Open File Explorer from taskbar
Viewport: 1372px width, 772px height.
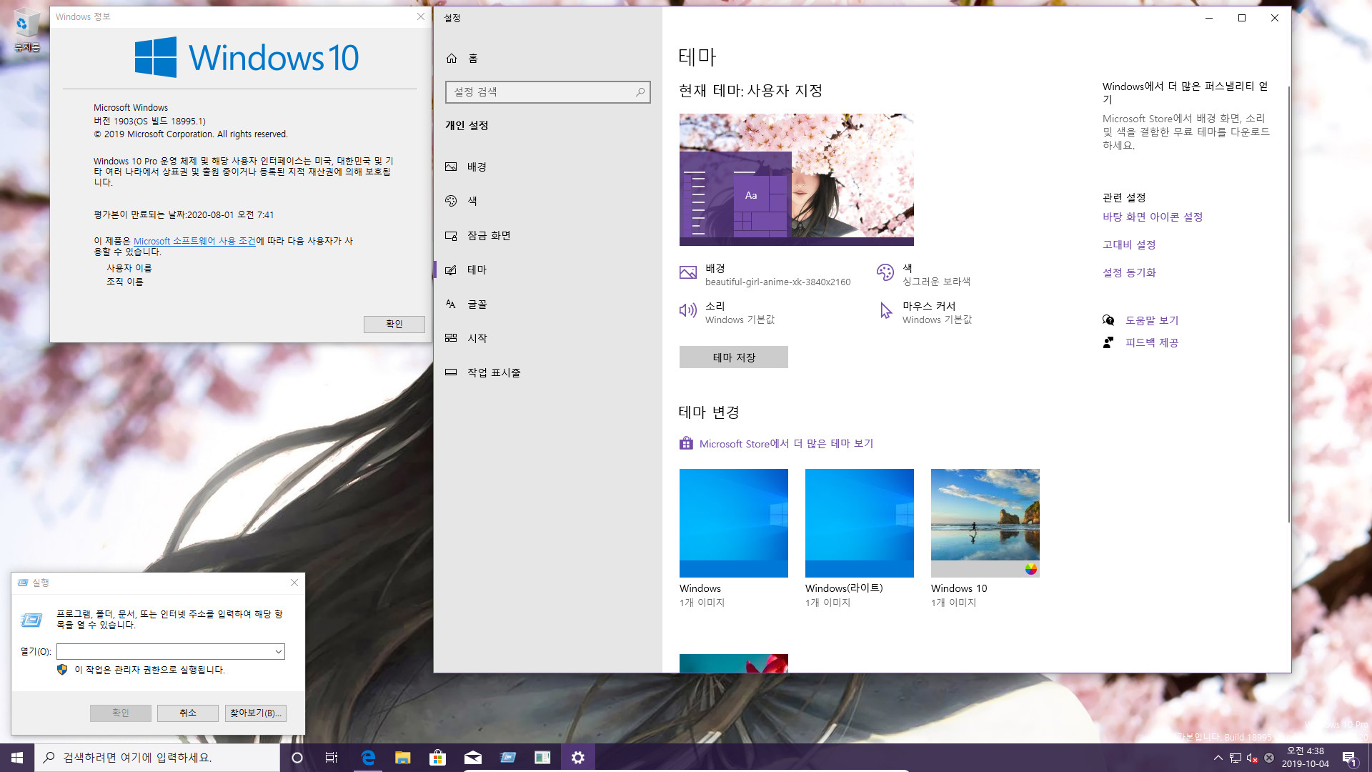click(x=403, y=758)
